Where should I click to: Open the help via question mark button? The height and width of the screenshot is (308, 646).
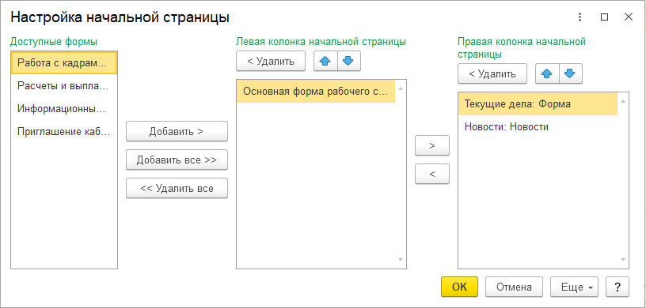tap(617, 287)
